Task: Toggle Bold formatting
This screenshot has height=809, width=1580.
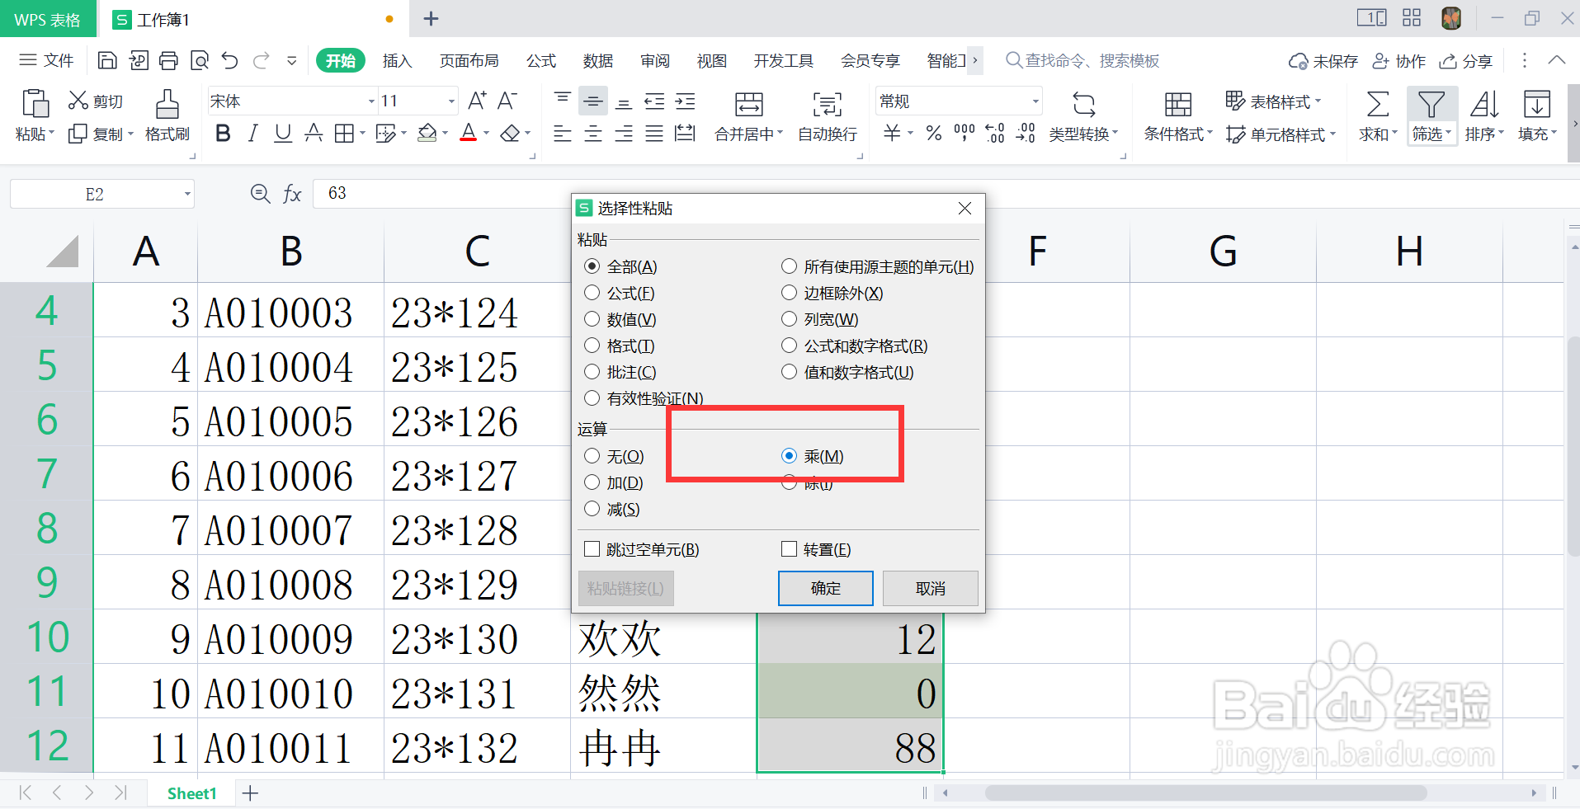Action: [222, 133]
